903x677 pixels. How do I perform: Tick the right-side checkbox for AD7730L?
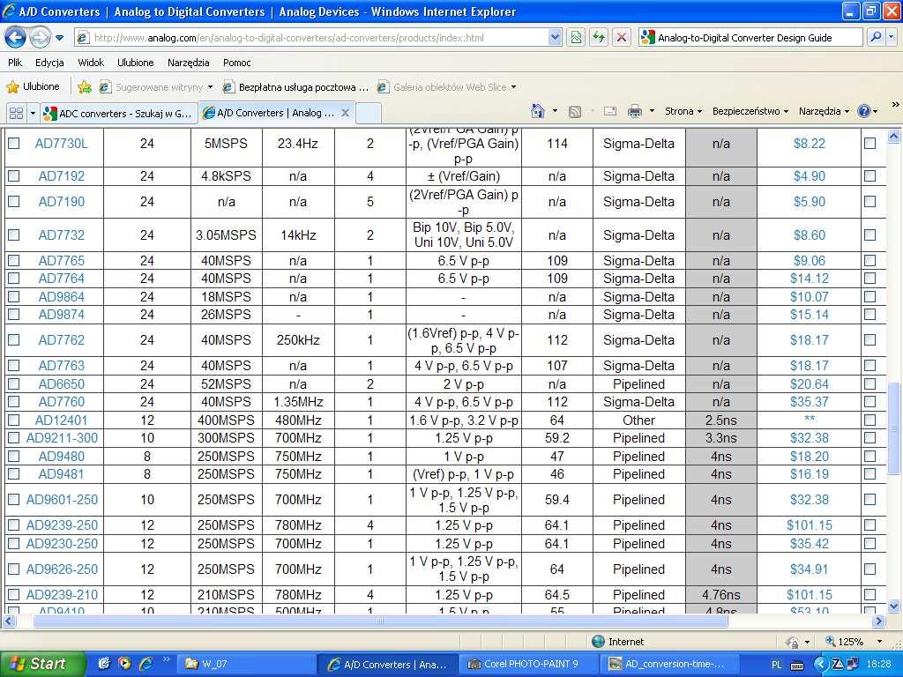(x=869, y=143)
